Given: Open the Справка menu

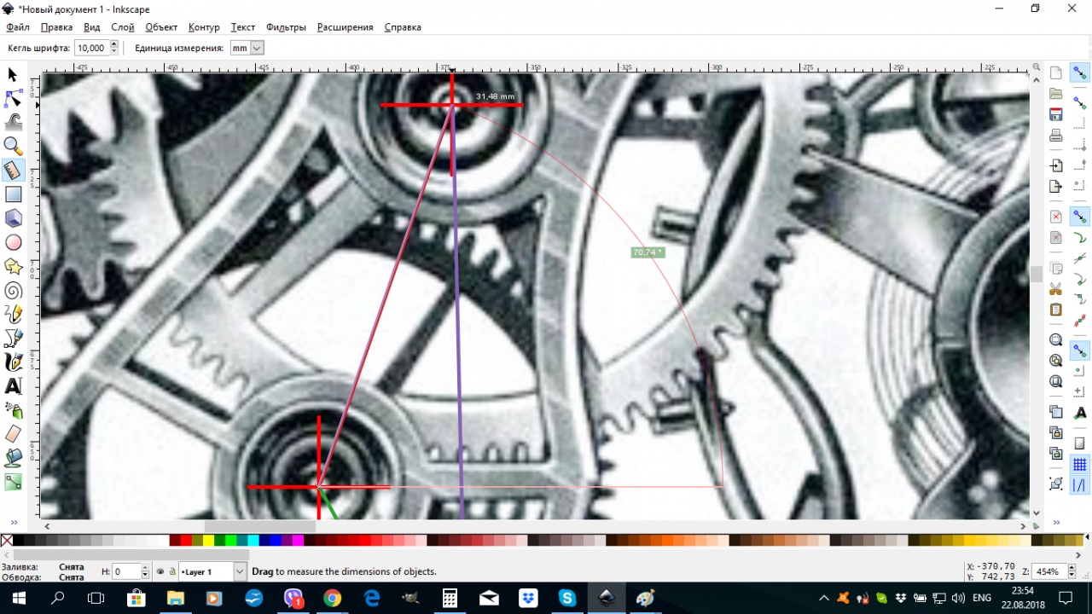Looking at the screenshot, I should pyautogui.click(x=403, y=27).
